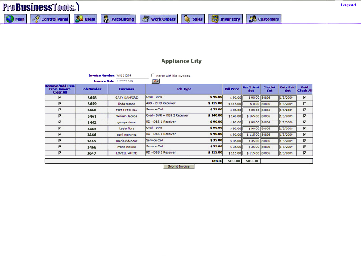Click job type 'AU9 - 2 HD Receiver'
The width and height of the screenshot is (361, 265).
(x=161, y=103)
